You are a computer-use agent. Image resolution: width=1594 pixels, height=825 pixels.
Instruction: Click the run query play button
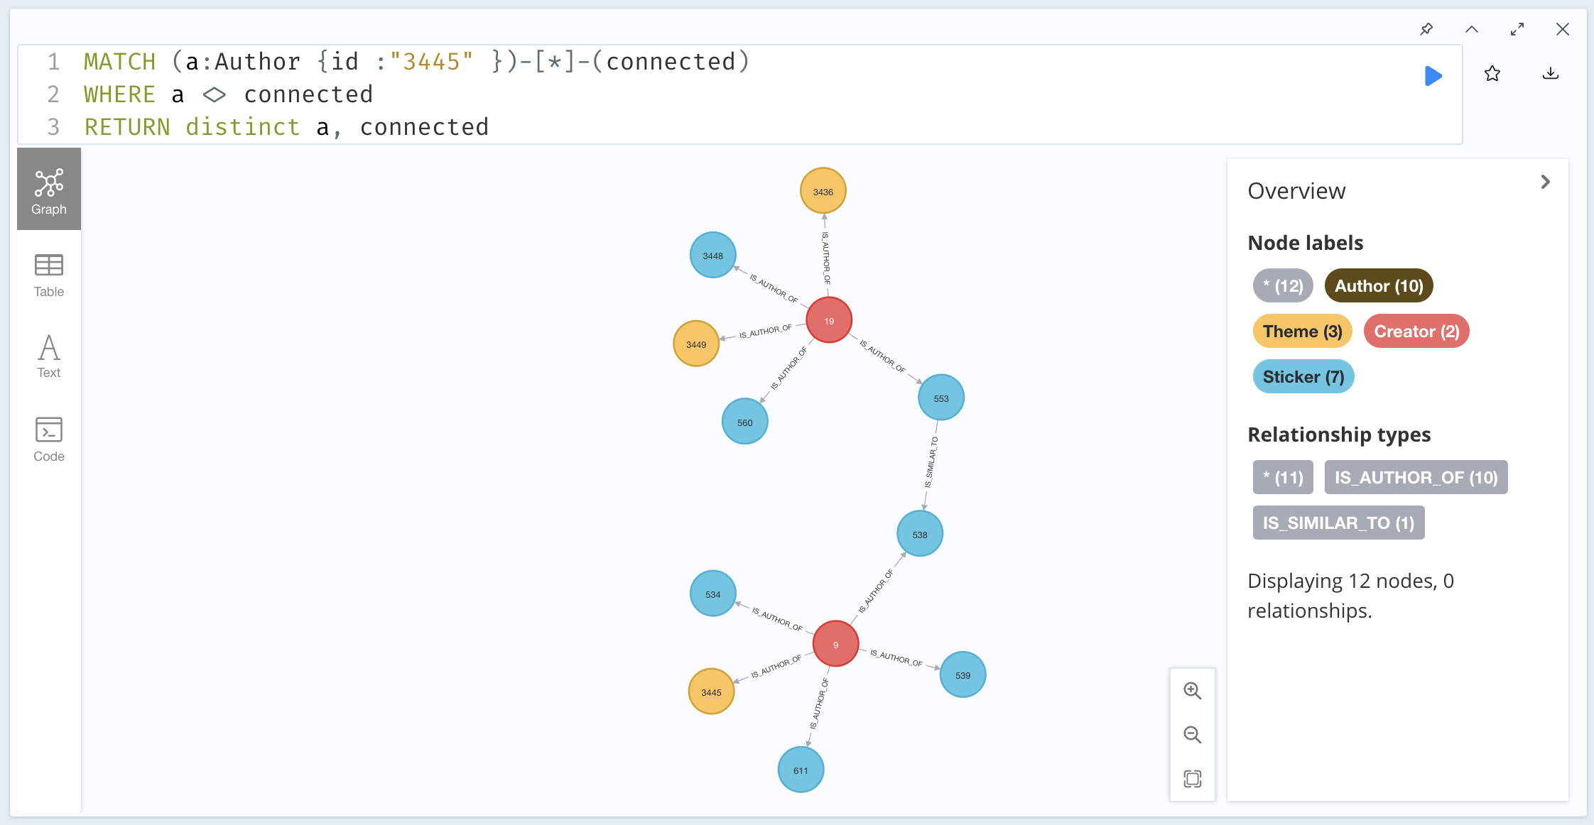1434,76
